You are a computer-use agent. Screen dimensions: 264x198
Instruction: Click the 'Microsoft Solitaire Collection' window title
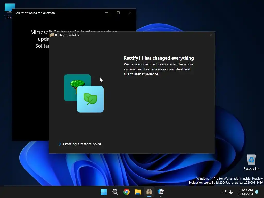click(35, 13)
